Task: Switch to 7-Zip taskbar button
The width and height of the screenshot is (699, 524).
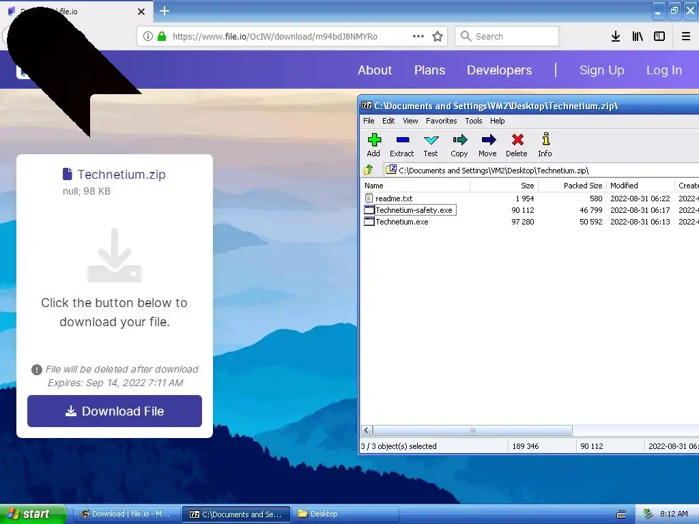Action: [236, 514]
